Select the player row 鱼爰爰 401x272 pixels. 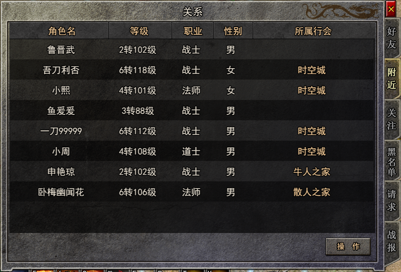[192, 111]
